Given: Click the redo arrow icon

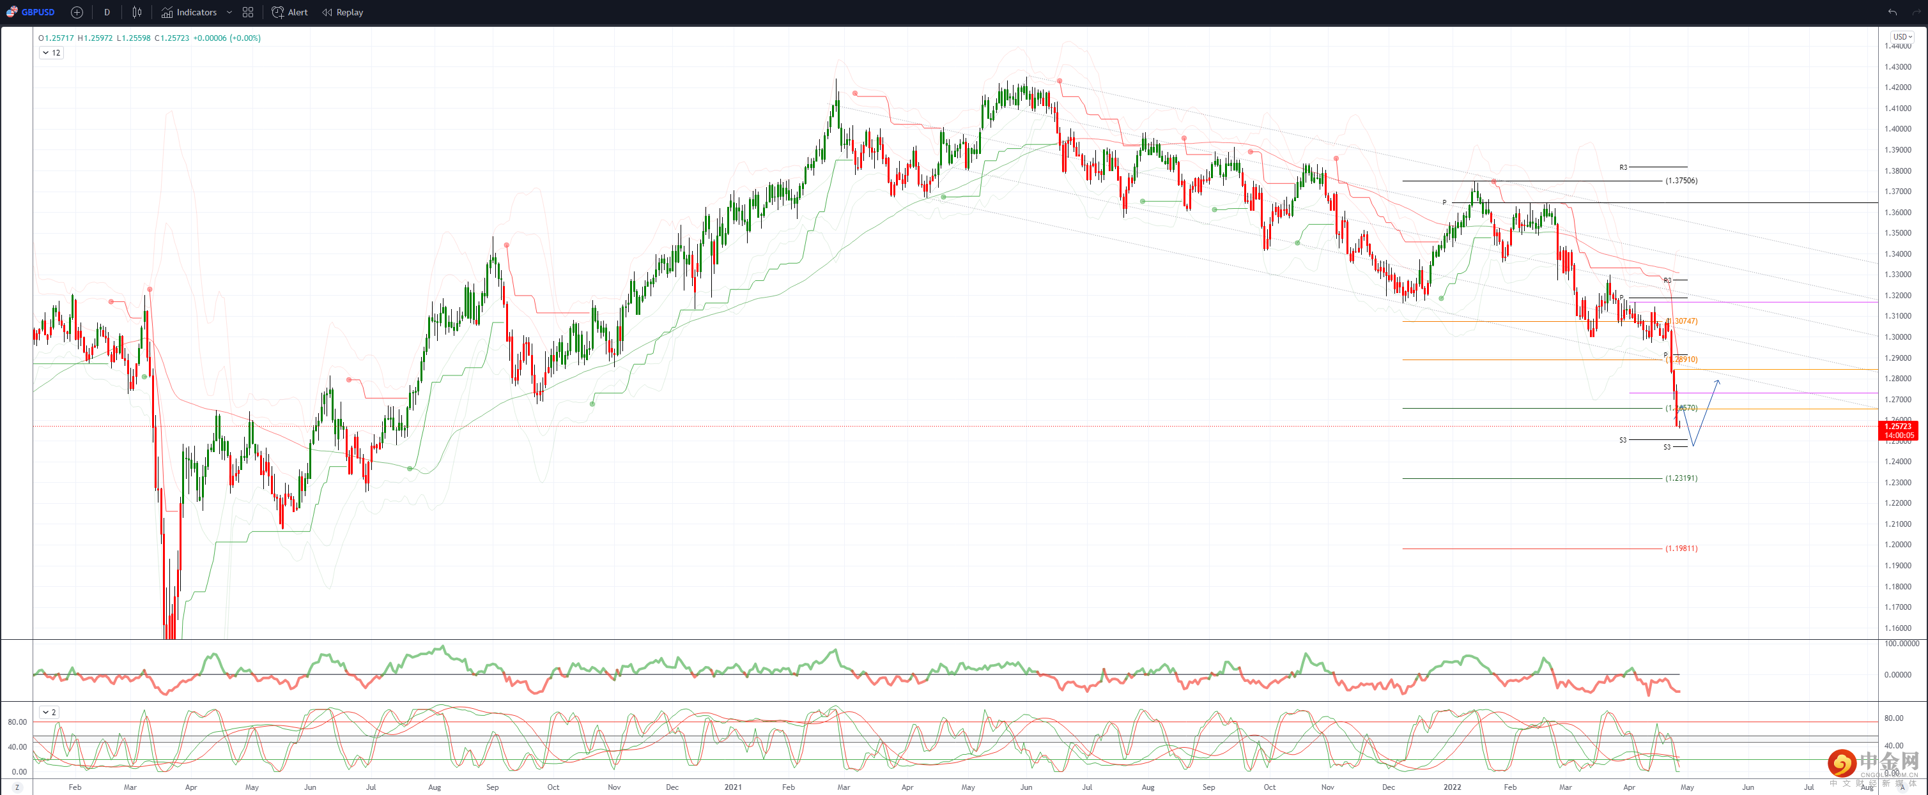Looking at the screenshot, I should [x=1916, y=12].
